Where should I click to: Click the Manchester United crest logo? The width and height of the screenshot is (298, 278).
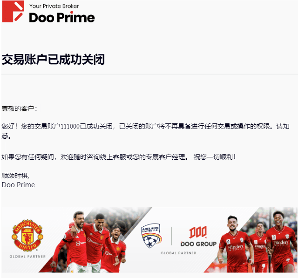(27, 236)
